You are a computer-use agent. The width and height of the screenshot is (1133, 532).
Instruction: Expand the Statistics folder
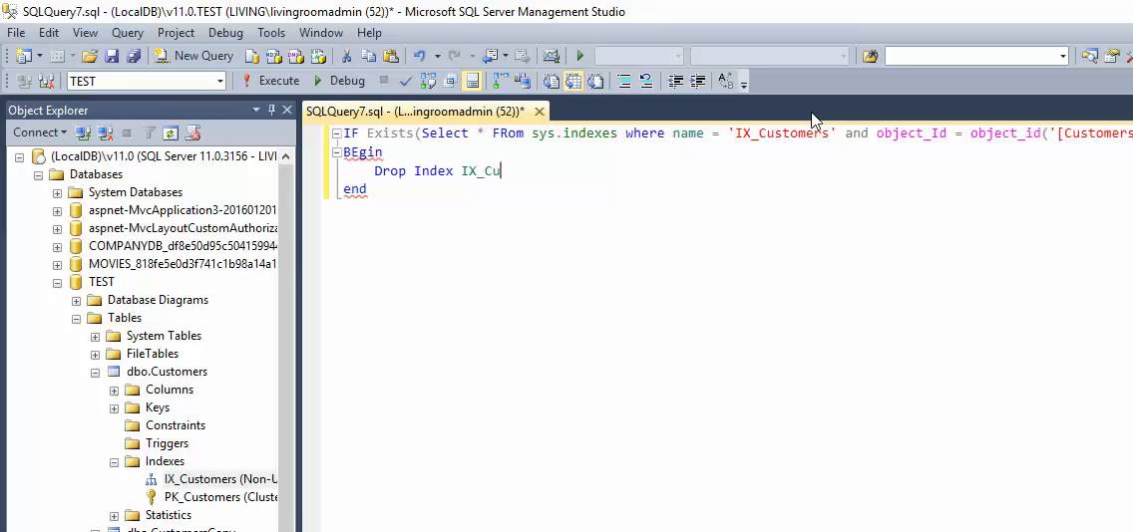coord(114,515)
